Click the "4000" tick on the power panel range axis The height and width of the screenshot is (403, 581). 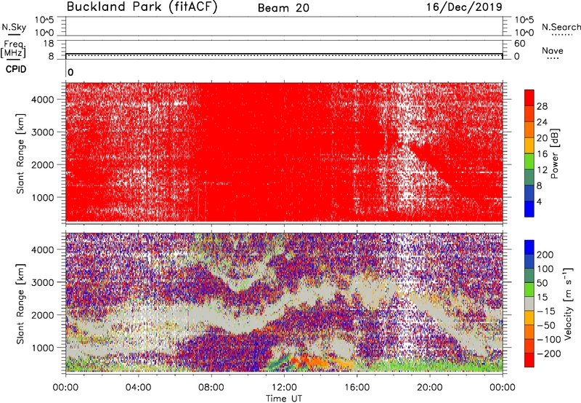[x=43, y=100]
